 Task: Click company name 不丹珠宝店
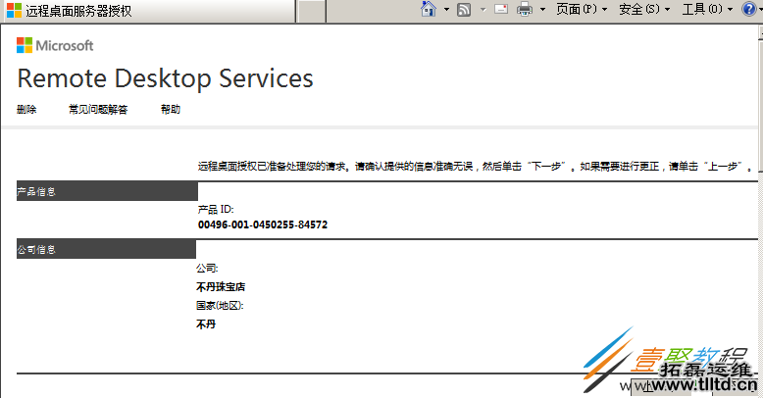[221, 287]
